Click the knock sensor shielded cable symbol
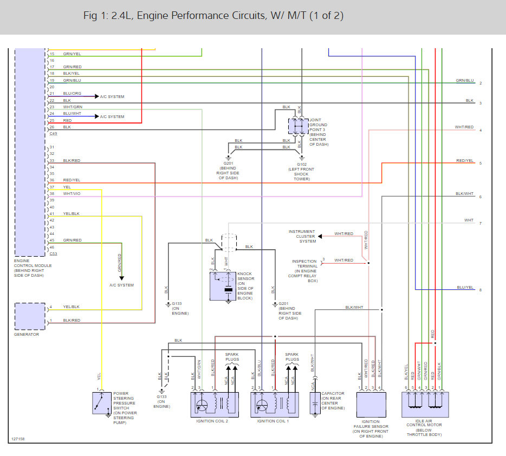 click(229, 243)
